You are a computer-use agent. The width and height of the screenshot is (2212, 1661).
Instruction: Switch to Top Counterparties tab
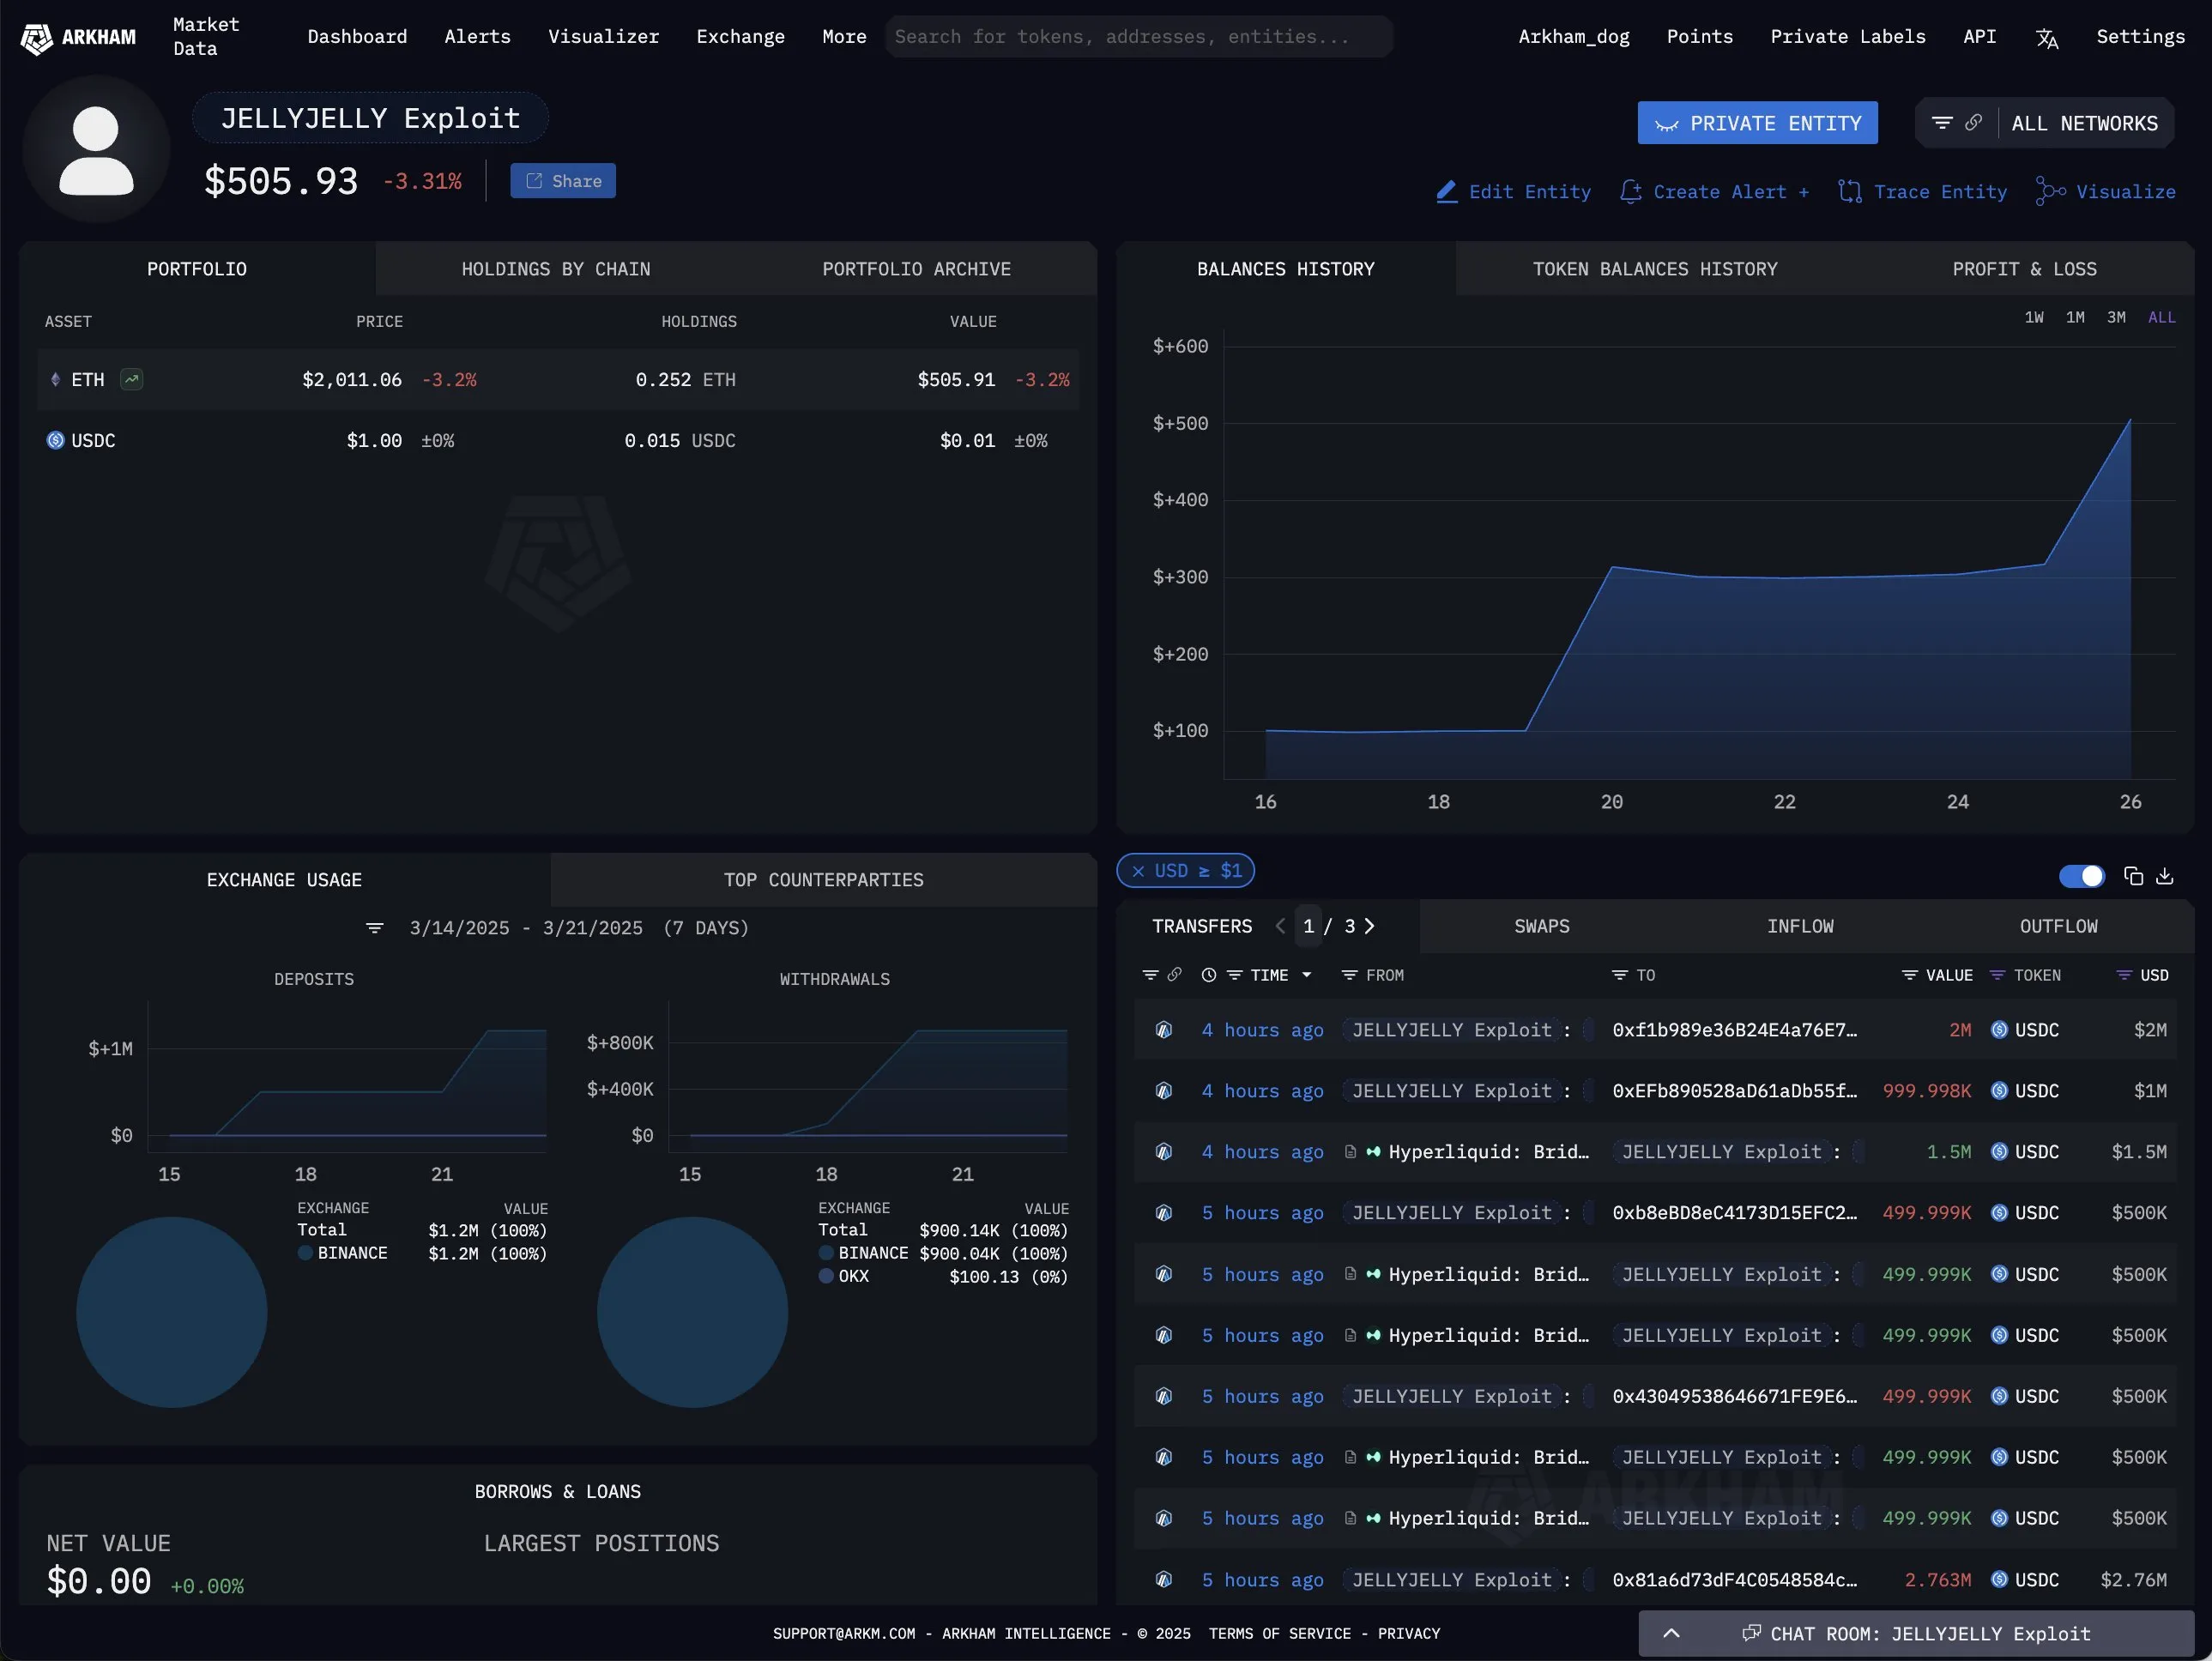823,880
